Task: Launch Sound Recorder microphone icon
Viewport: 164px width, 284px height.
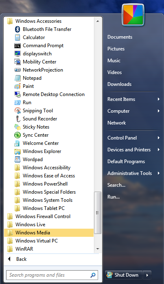Action: coord(17,119)
